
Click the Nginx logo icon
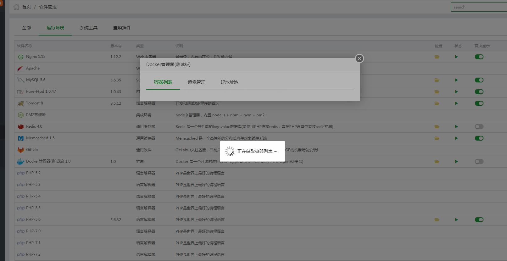point(21,57)
